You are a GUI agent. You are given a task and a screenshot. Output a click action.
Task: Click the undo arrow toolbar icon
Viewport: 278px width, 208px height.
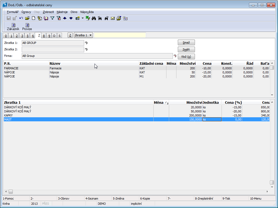(21, 18)
